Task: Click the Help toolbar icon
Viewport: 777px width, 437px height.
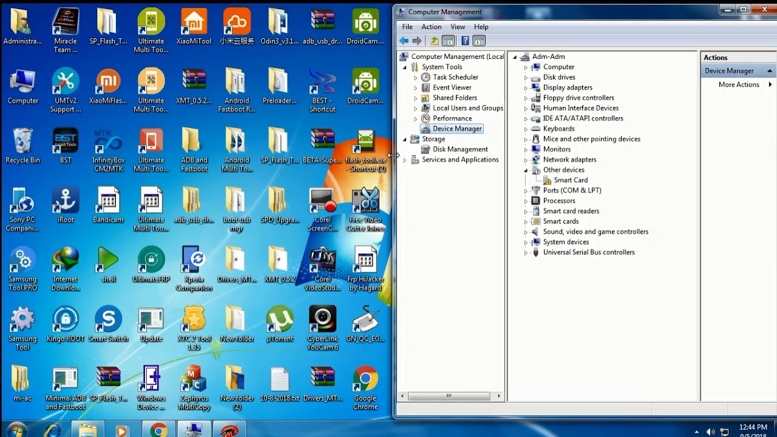Action: (x=465, y=41)
